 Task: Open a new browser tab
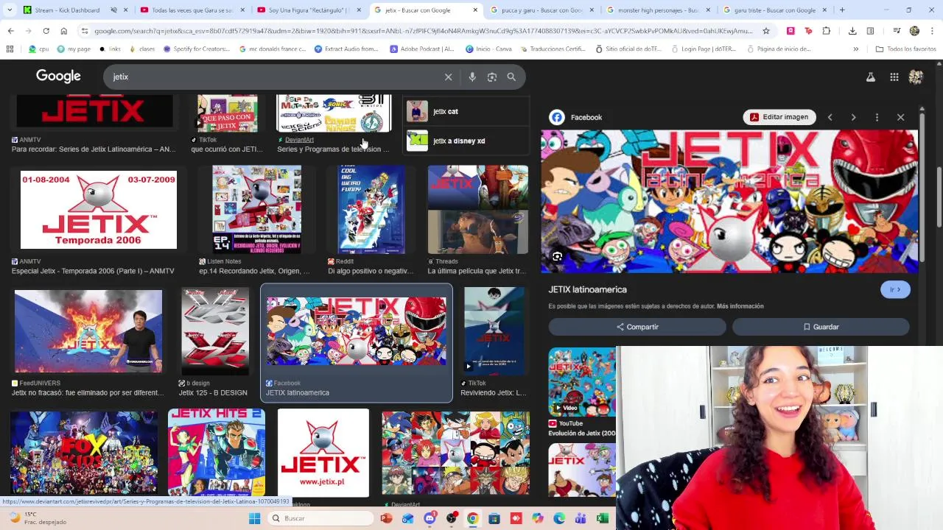pyautogui.click(x=842, y=10)
